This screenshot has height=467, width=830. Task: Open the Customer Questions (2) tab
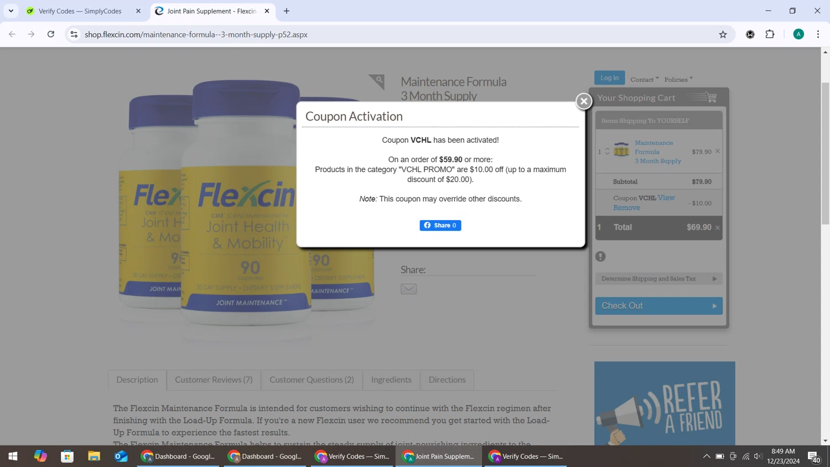[x=312, y=380]
